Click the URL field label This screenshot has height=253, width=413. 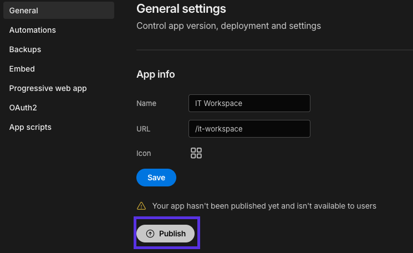pyautogui.click(x=143, y=129)
